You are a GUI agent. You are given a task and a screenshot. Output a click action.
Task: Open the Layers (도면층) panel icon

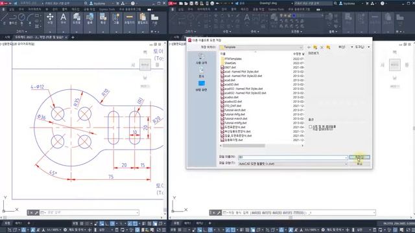pos(77,17)
